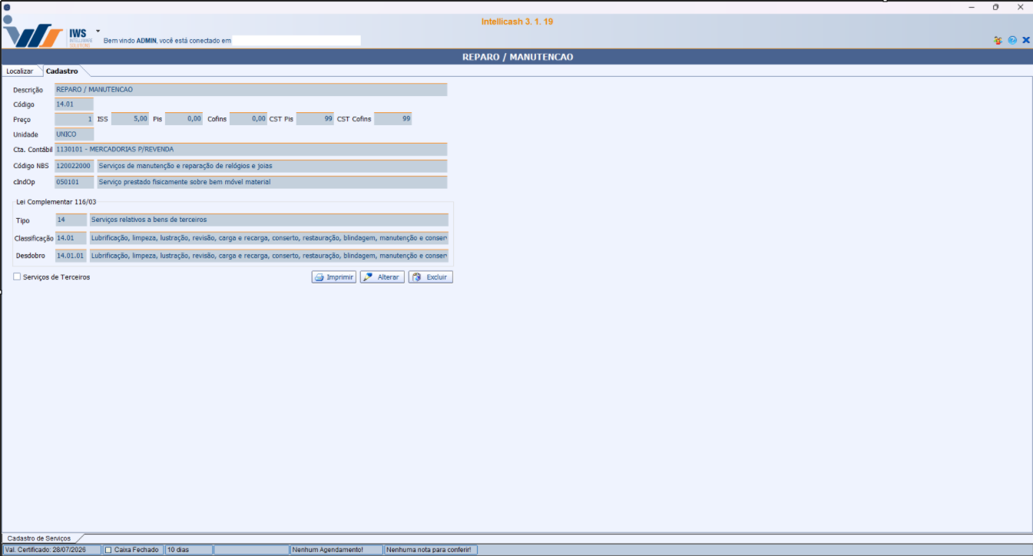
Task: Click the ISS value field showing 5,00
Action: [x=130, y=119]
